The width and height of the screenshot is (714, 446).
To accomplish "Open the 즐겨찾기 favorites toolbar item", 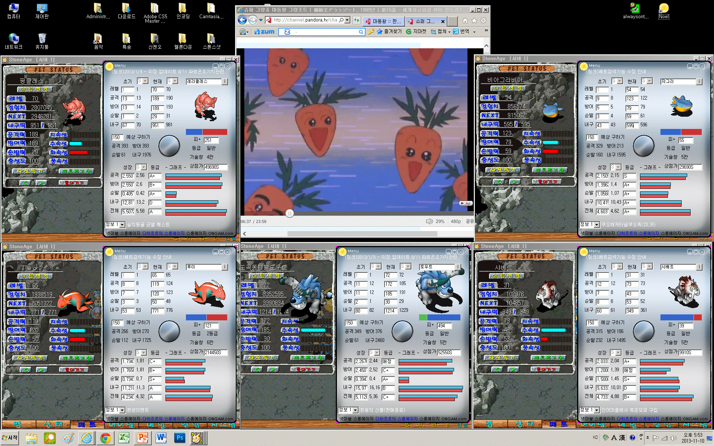I will pos(389,32).
